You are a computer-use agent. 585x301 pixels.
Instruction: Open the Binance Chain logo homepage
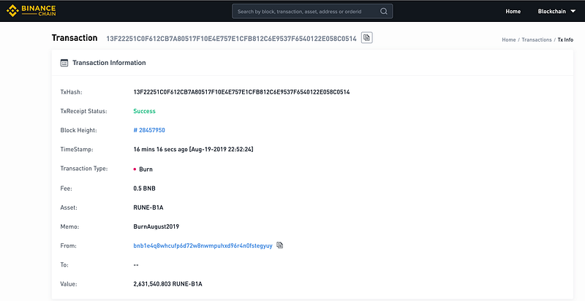[x=31, y=11]
